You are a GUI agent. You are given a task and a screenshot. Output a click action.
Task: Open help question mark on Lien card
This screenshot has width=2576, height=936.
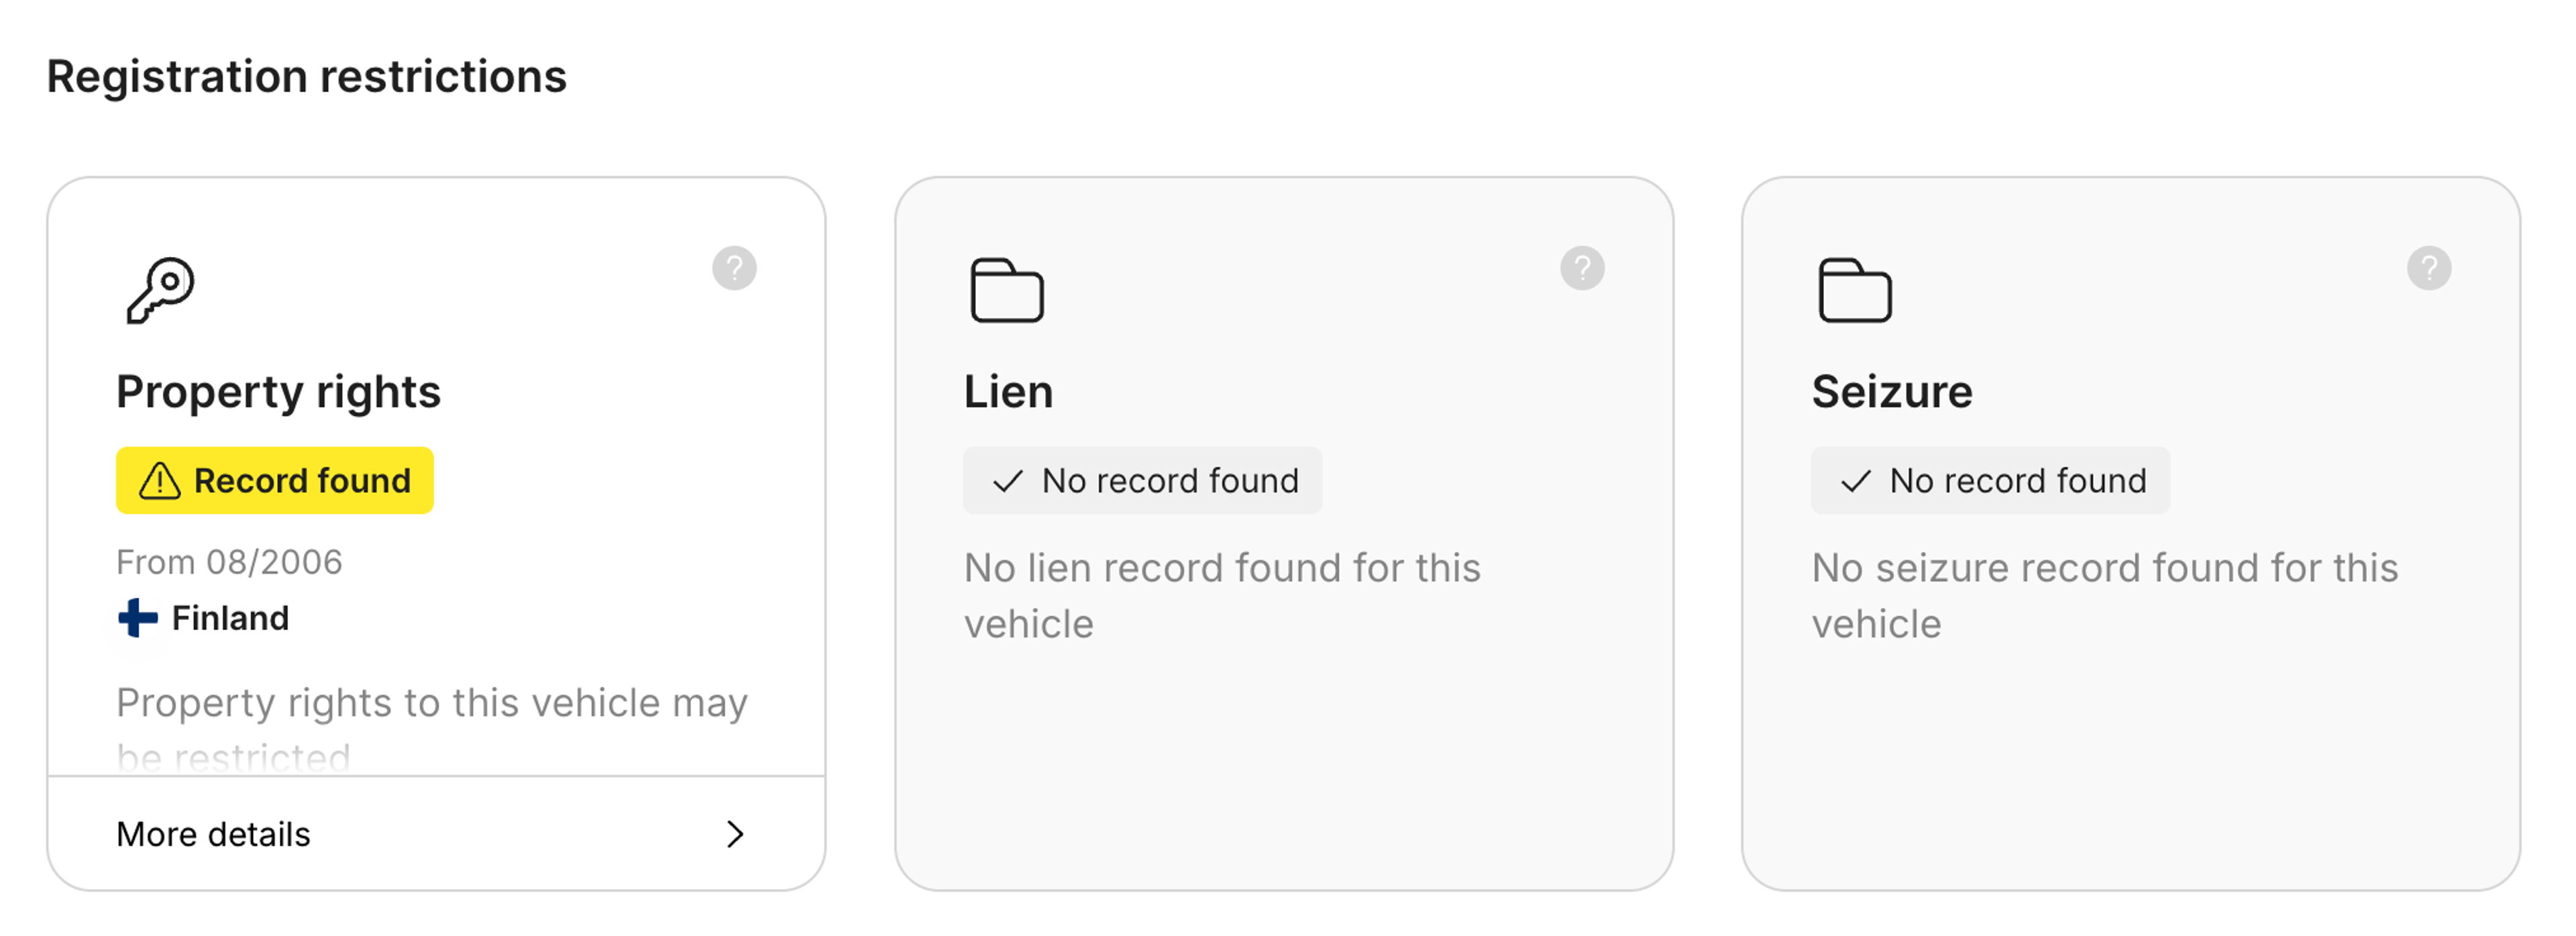(x=1581, y=268)
